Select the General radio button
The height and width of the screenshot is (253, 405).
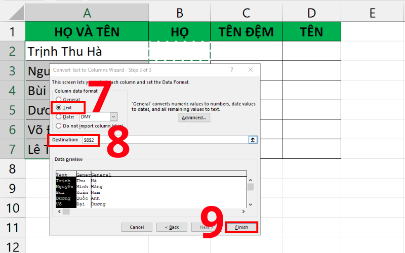pyautogui.click(x=59, y=99)
